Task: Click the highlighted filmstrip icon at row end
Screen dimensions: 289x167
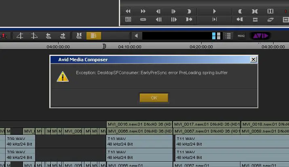Action: (286, 19)
